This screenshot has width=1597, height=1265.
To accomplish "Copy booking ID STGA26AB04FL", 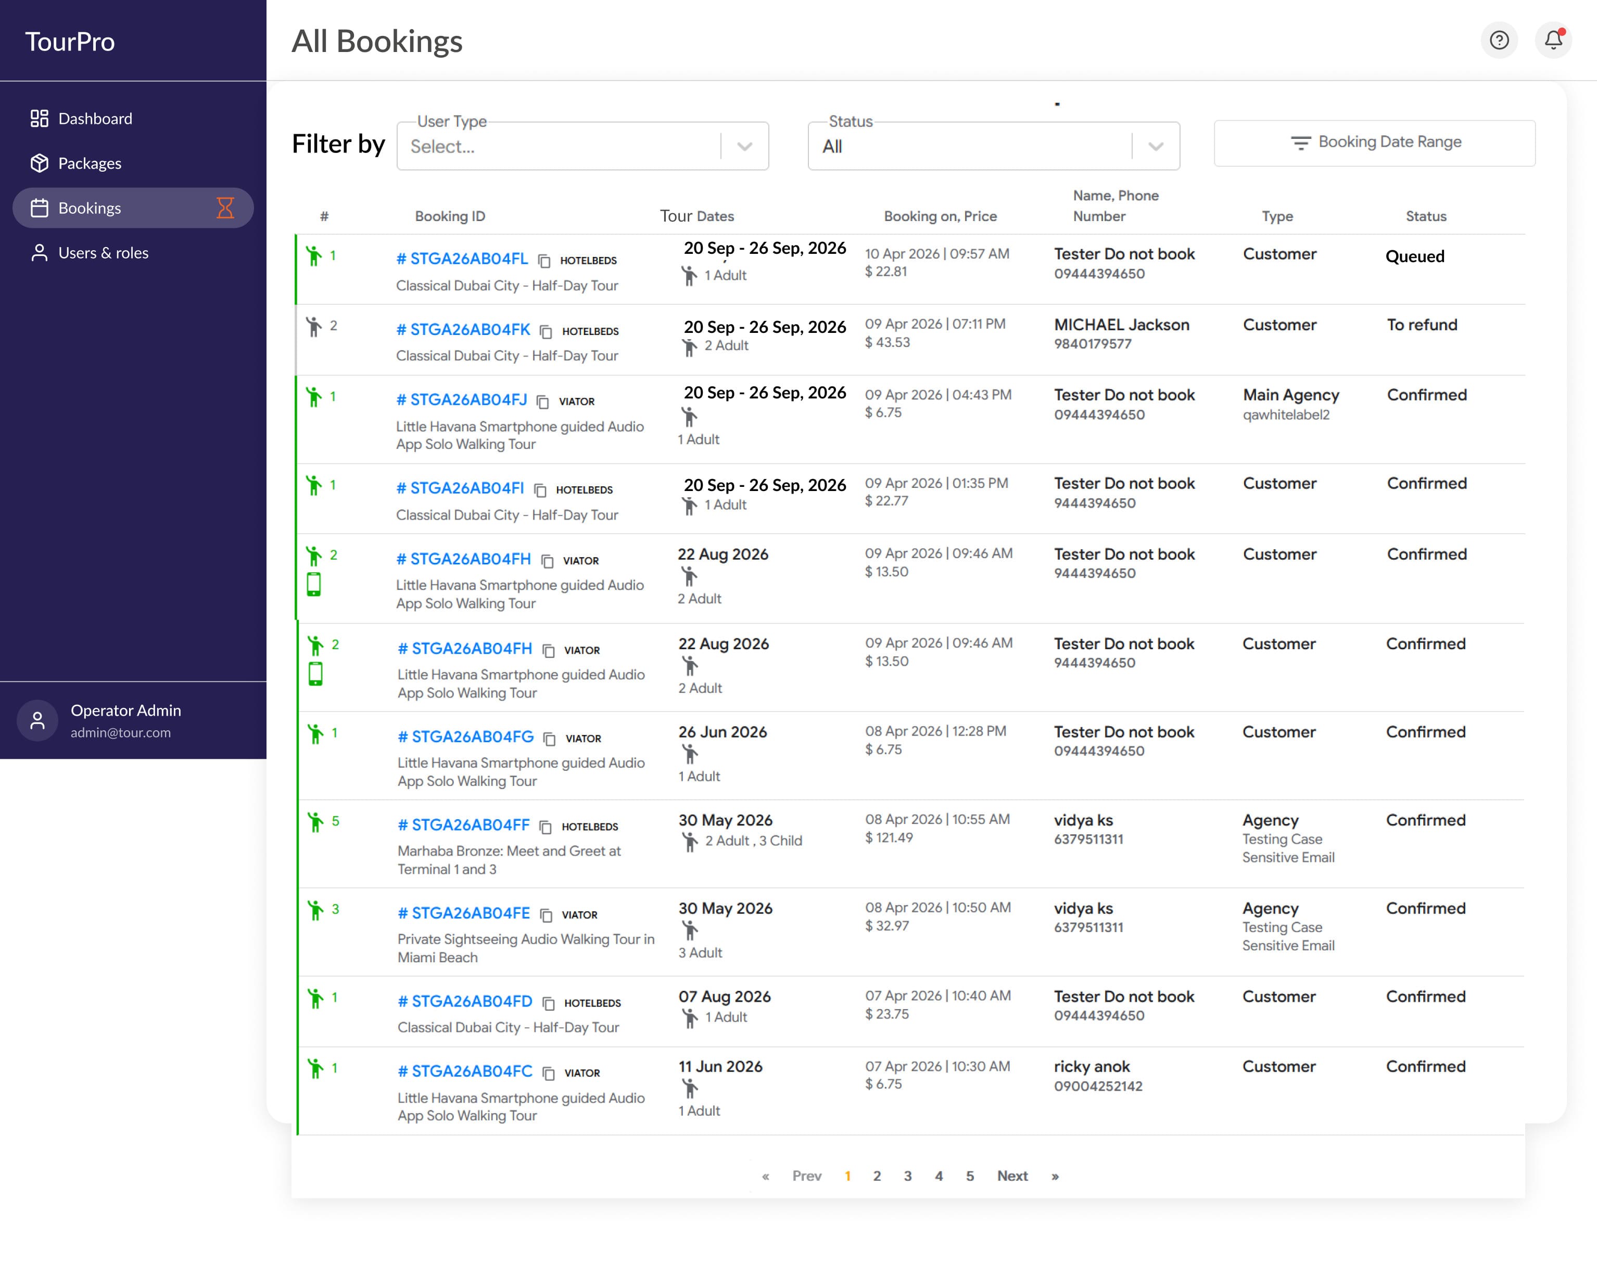I will coord(543,261).
